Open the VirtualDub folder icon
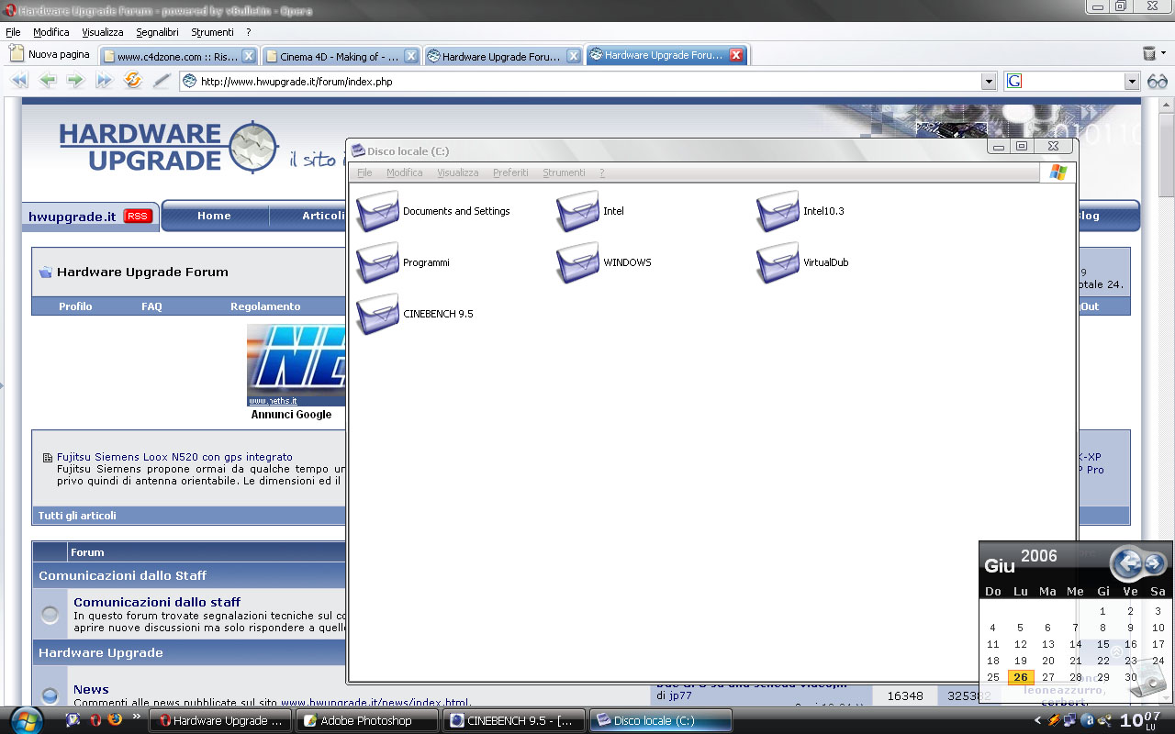Viewport: 1175px width, 734px height. coord(778,262)
